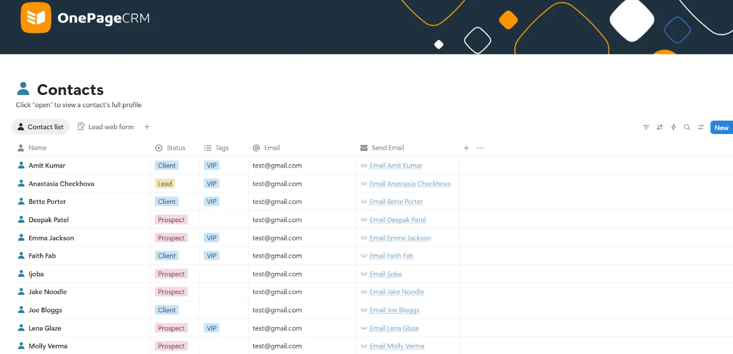This screenshot has width=733, height=354.
Task: Click the person icon beside Molly Verma
Action: click(21, 346)
